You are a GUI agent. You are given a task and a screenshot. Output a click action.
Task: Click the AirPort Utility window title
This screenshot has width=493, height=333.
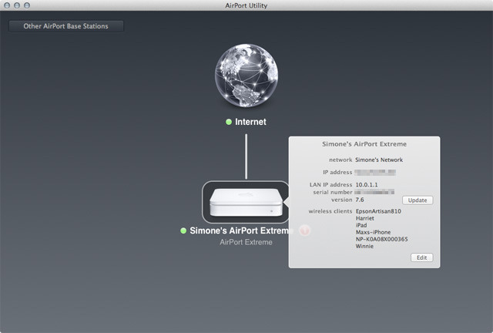click(246, 5)
